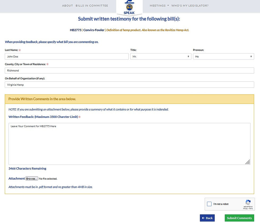Submit the comments with the green button
The height and width of the screenshot is (222, 260).
pos(239,218)
